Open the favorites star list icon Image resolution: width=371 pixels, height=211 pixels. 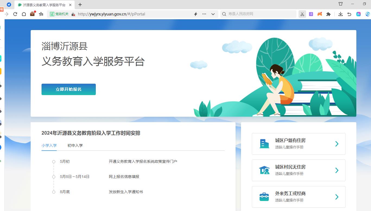[41, 14]
